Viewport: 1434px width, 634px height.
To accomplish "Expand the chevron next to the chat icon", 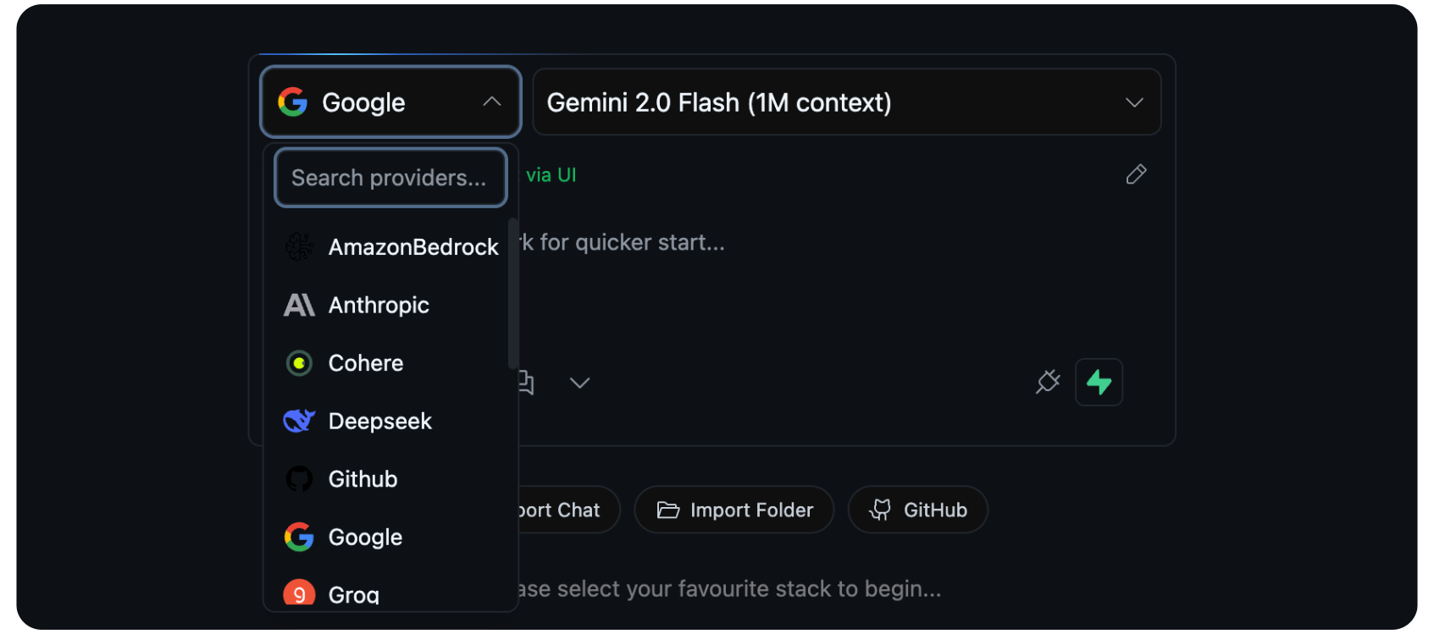I will click(x=580, y=383).
